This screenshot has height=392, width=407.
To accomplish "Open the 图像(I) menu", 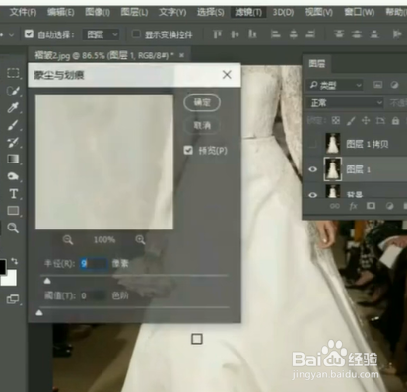I will 98,13.
